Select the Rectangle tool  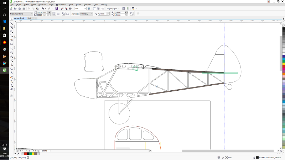point(11,44)
